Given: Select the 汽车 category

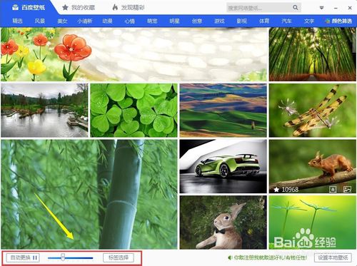Looking at the screenshot, I should coord(286,21).
